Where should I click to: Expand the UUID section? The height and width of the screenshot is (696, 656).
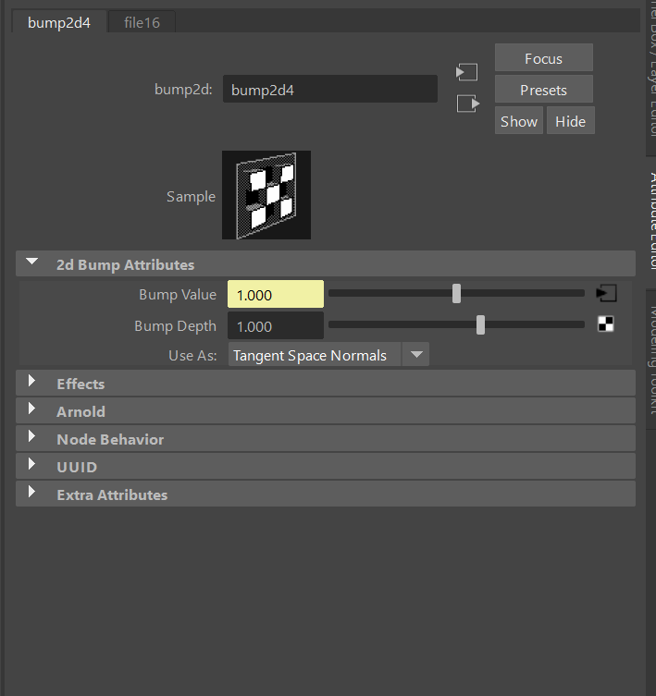[x=33, y=466]
